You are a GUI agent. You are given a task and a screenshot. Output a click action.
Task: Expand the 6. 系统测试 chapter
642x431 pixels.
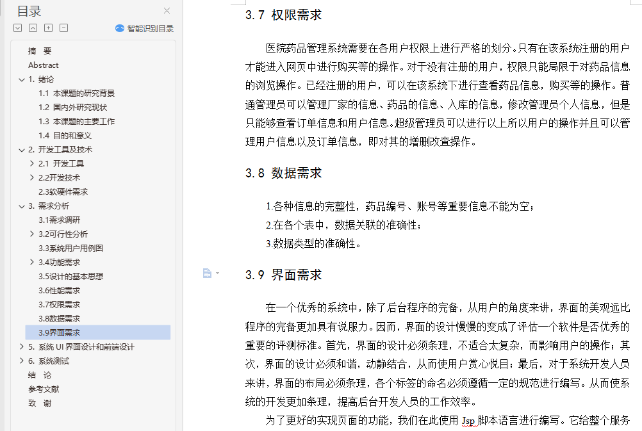click(x=22, y=361)
